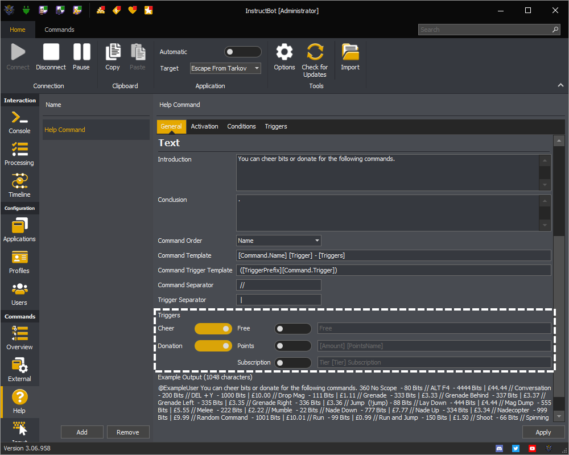569x455 pixels.
Task: Open the Processing section
Action: tap(19, 154)
